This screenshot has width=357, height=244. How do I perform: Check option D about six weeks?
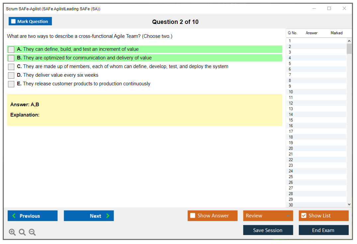(x=11, y=75)
